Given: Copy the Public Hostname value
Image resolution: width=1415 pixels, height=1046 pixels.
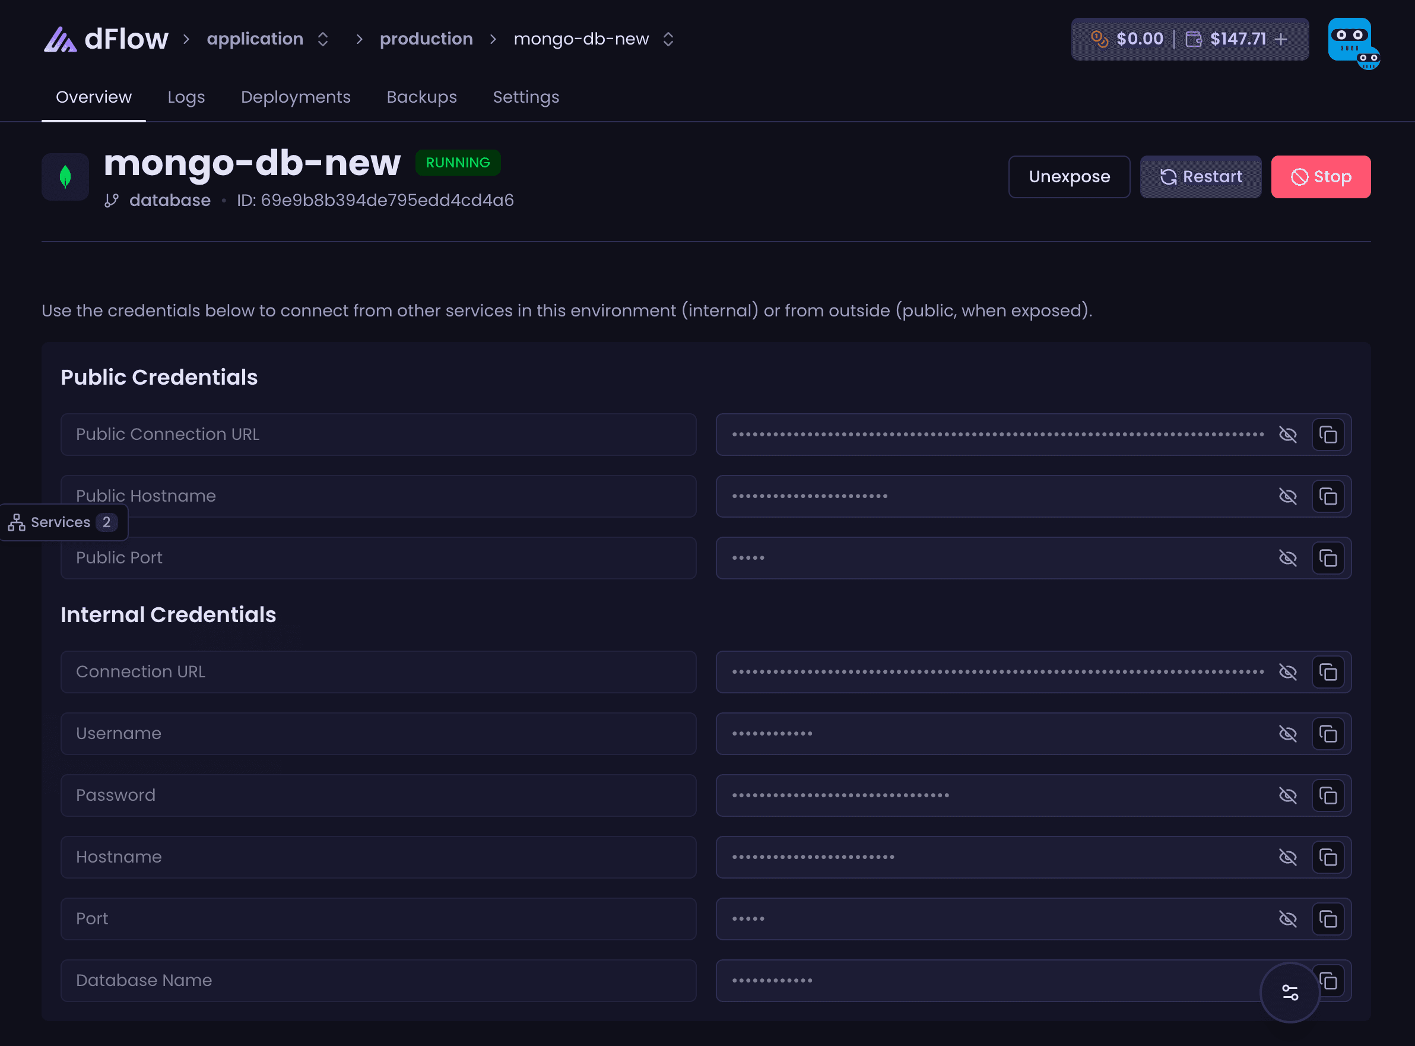Looking at the screenshot, I should click(1328, 496).
